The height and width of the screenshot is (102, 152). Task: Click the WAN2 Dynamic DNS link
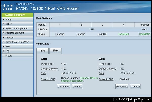click(106, 79)
